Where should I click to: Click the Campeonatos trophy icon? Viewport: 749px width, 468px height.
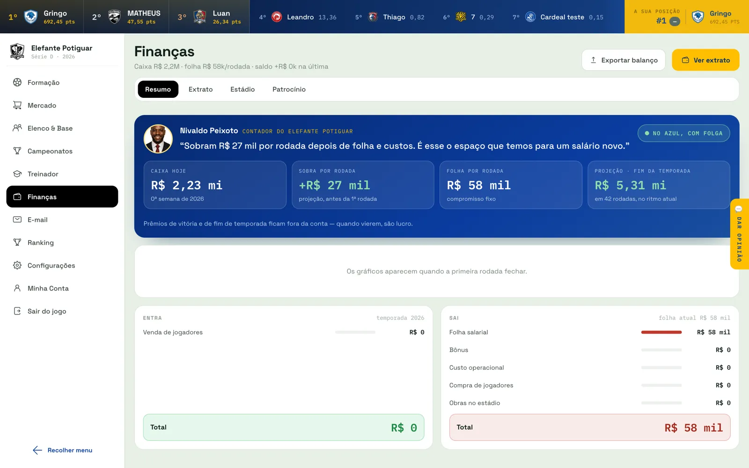tap(17, 151)
